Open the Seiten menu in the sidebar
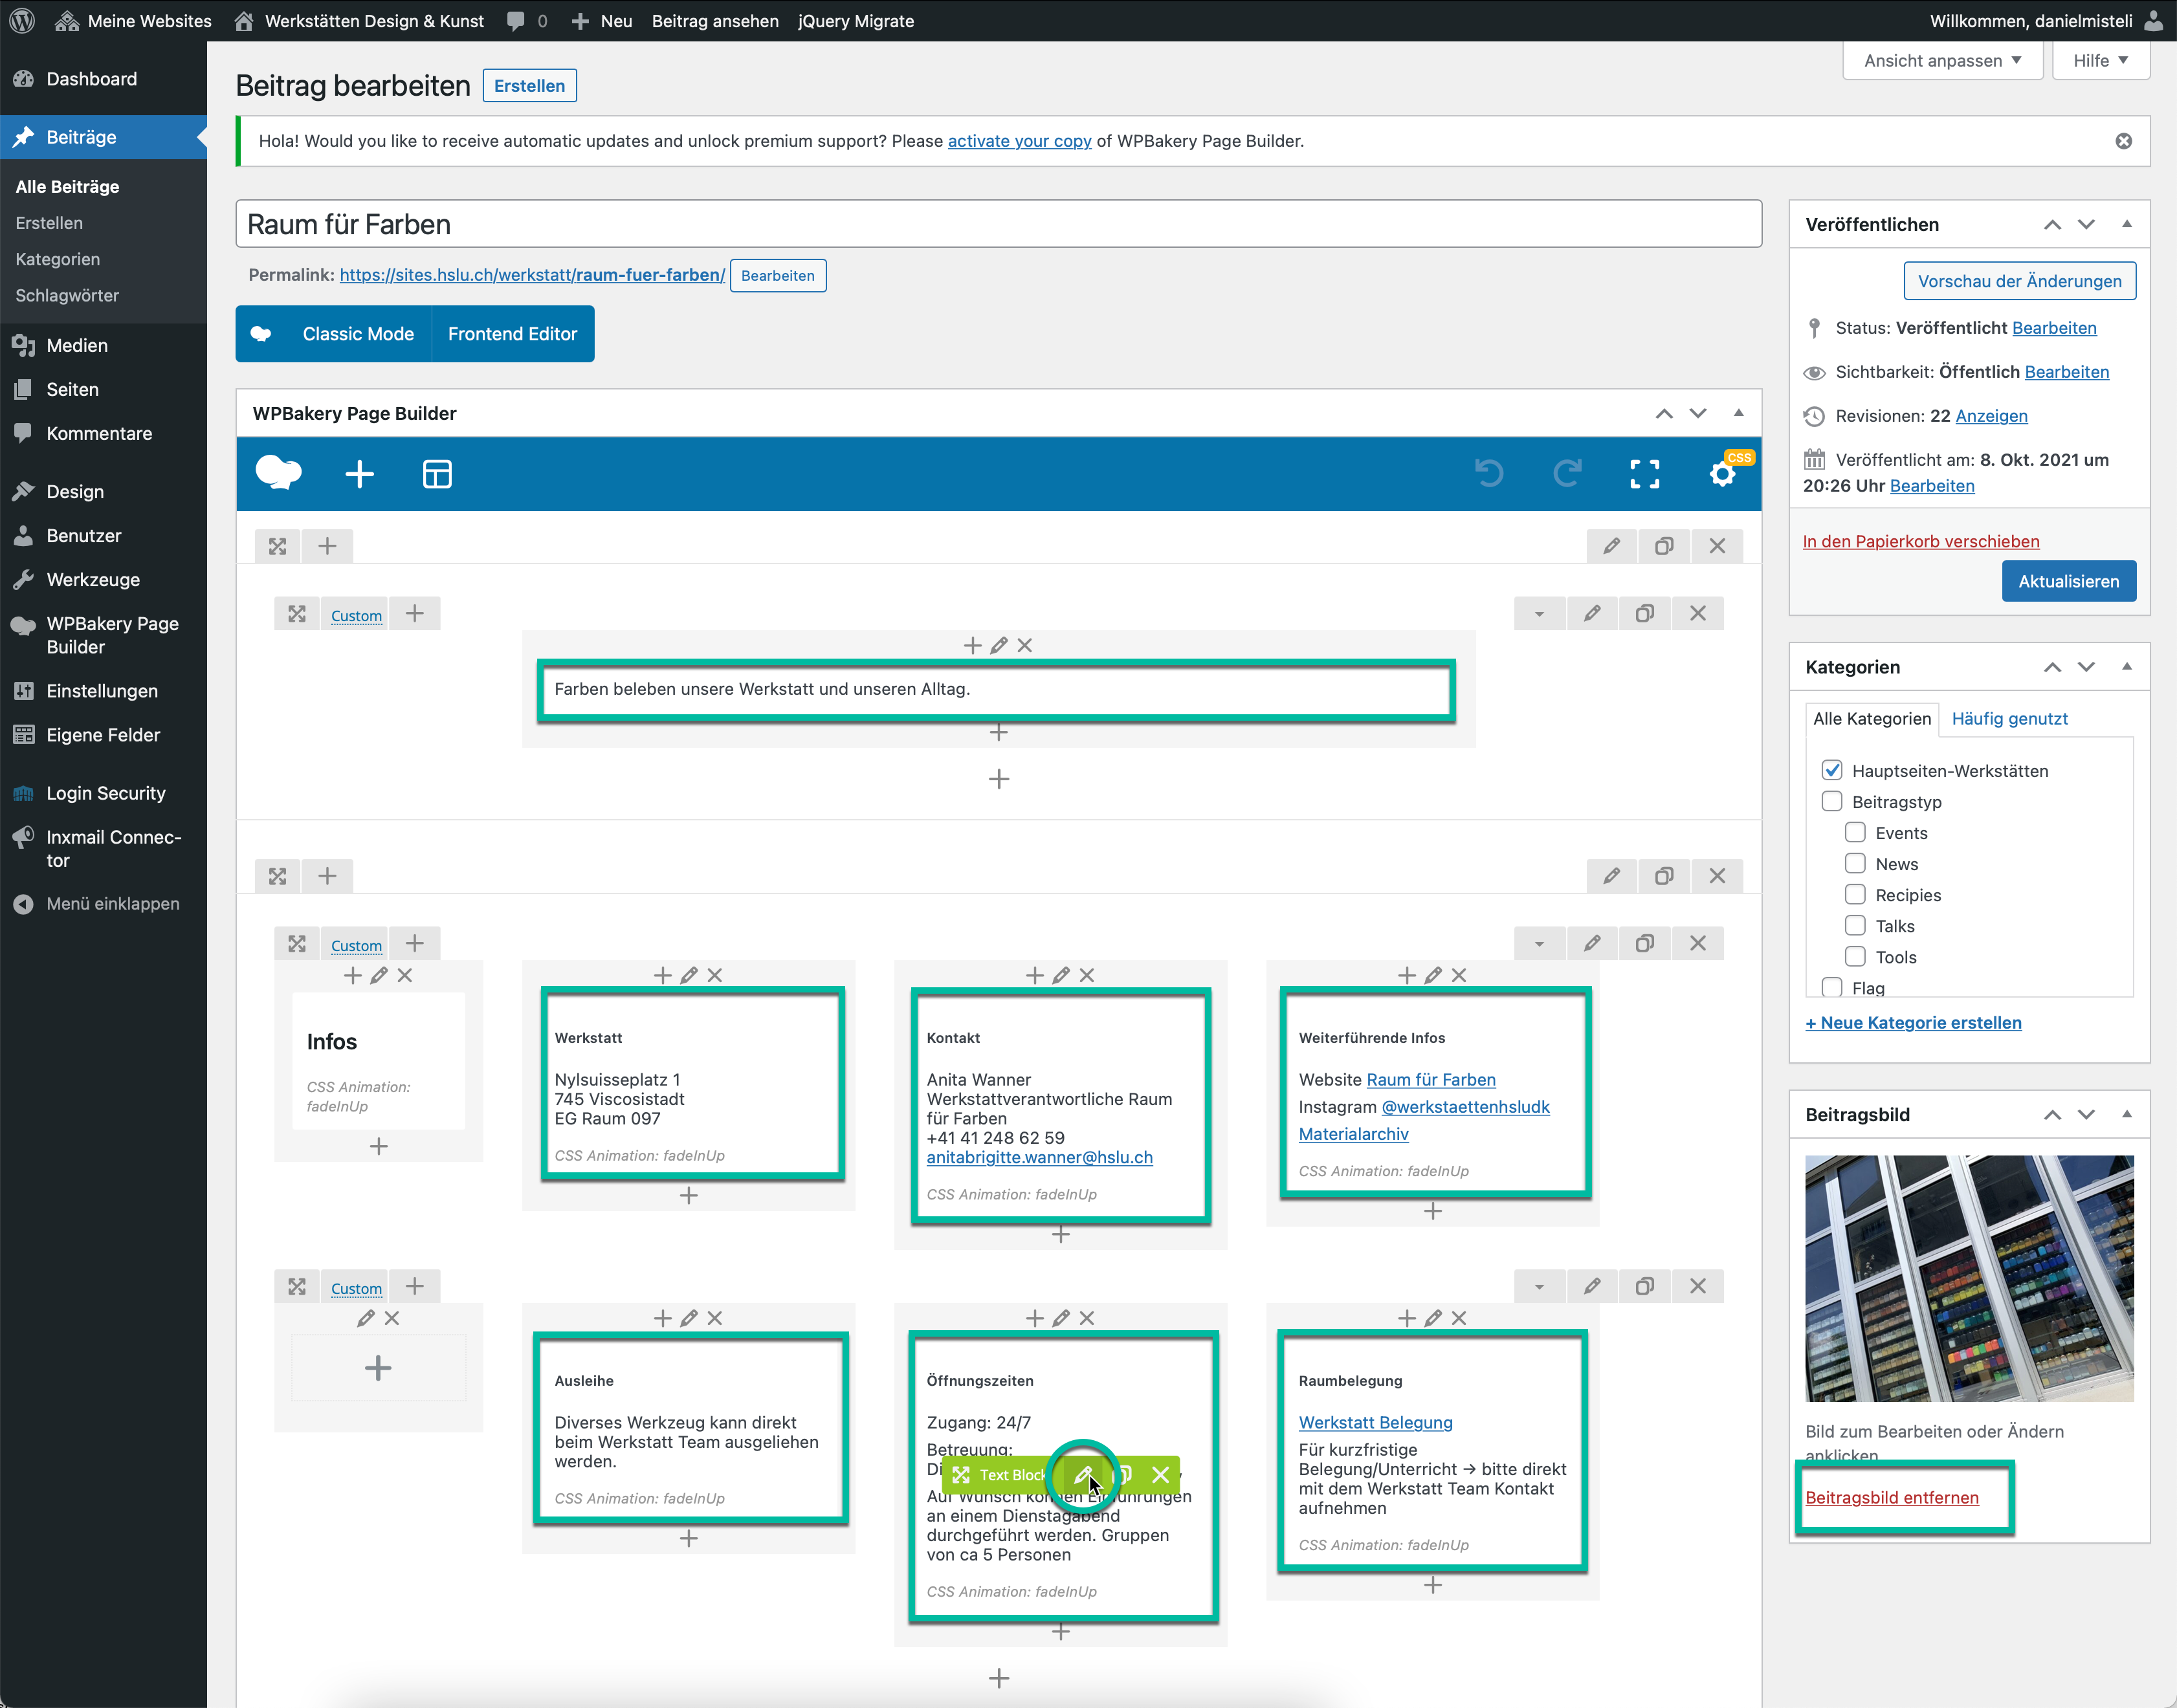 click(72, 389)
